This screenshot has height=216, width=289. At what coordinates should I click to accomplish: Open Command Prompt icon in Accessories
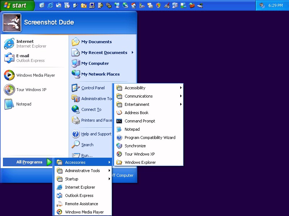click(x=119, y=121)
